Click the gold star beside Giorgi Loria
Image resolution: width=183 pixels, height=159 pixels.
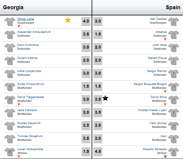[68, 20]
